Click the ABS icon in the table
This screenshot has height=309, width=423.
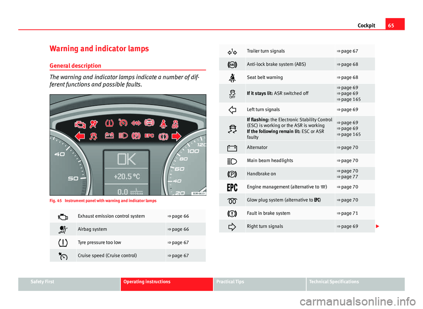[x=232, y=65]
